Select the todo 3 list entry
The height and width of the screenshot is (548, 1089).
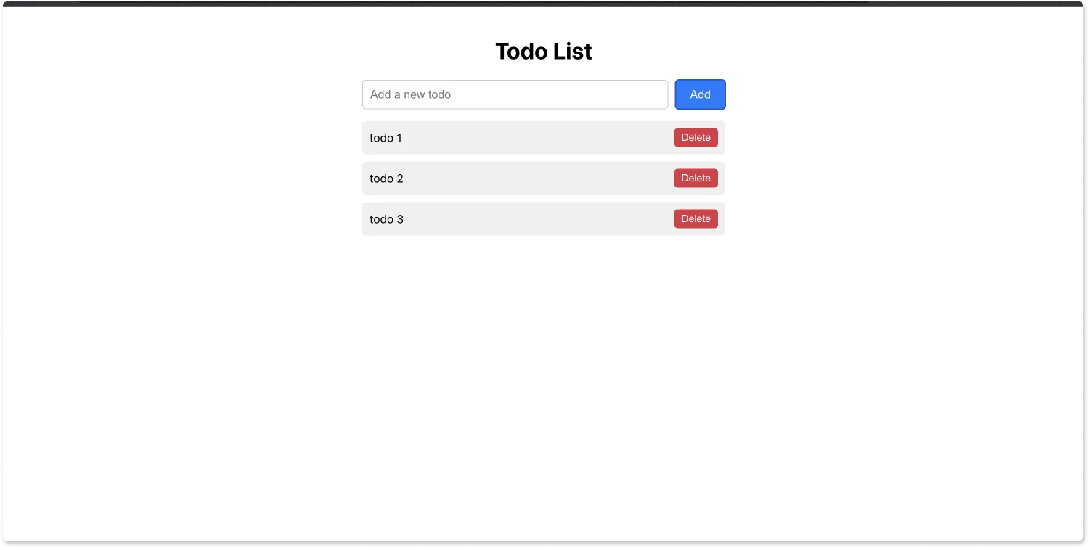coord(508,218)
